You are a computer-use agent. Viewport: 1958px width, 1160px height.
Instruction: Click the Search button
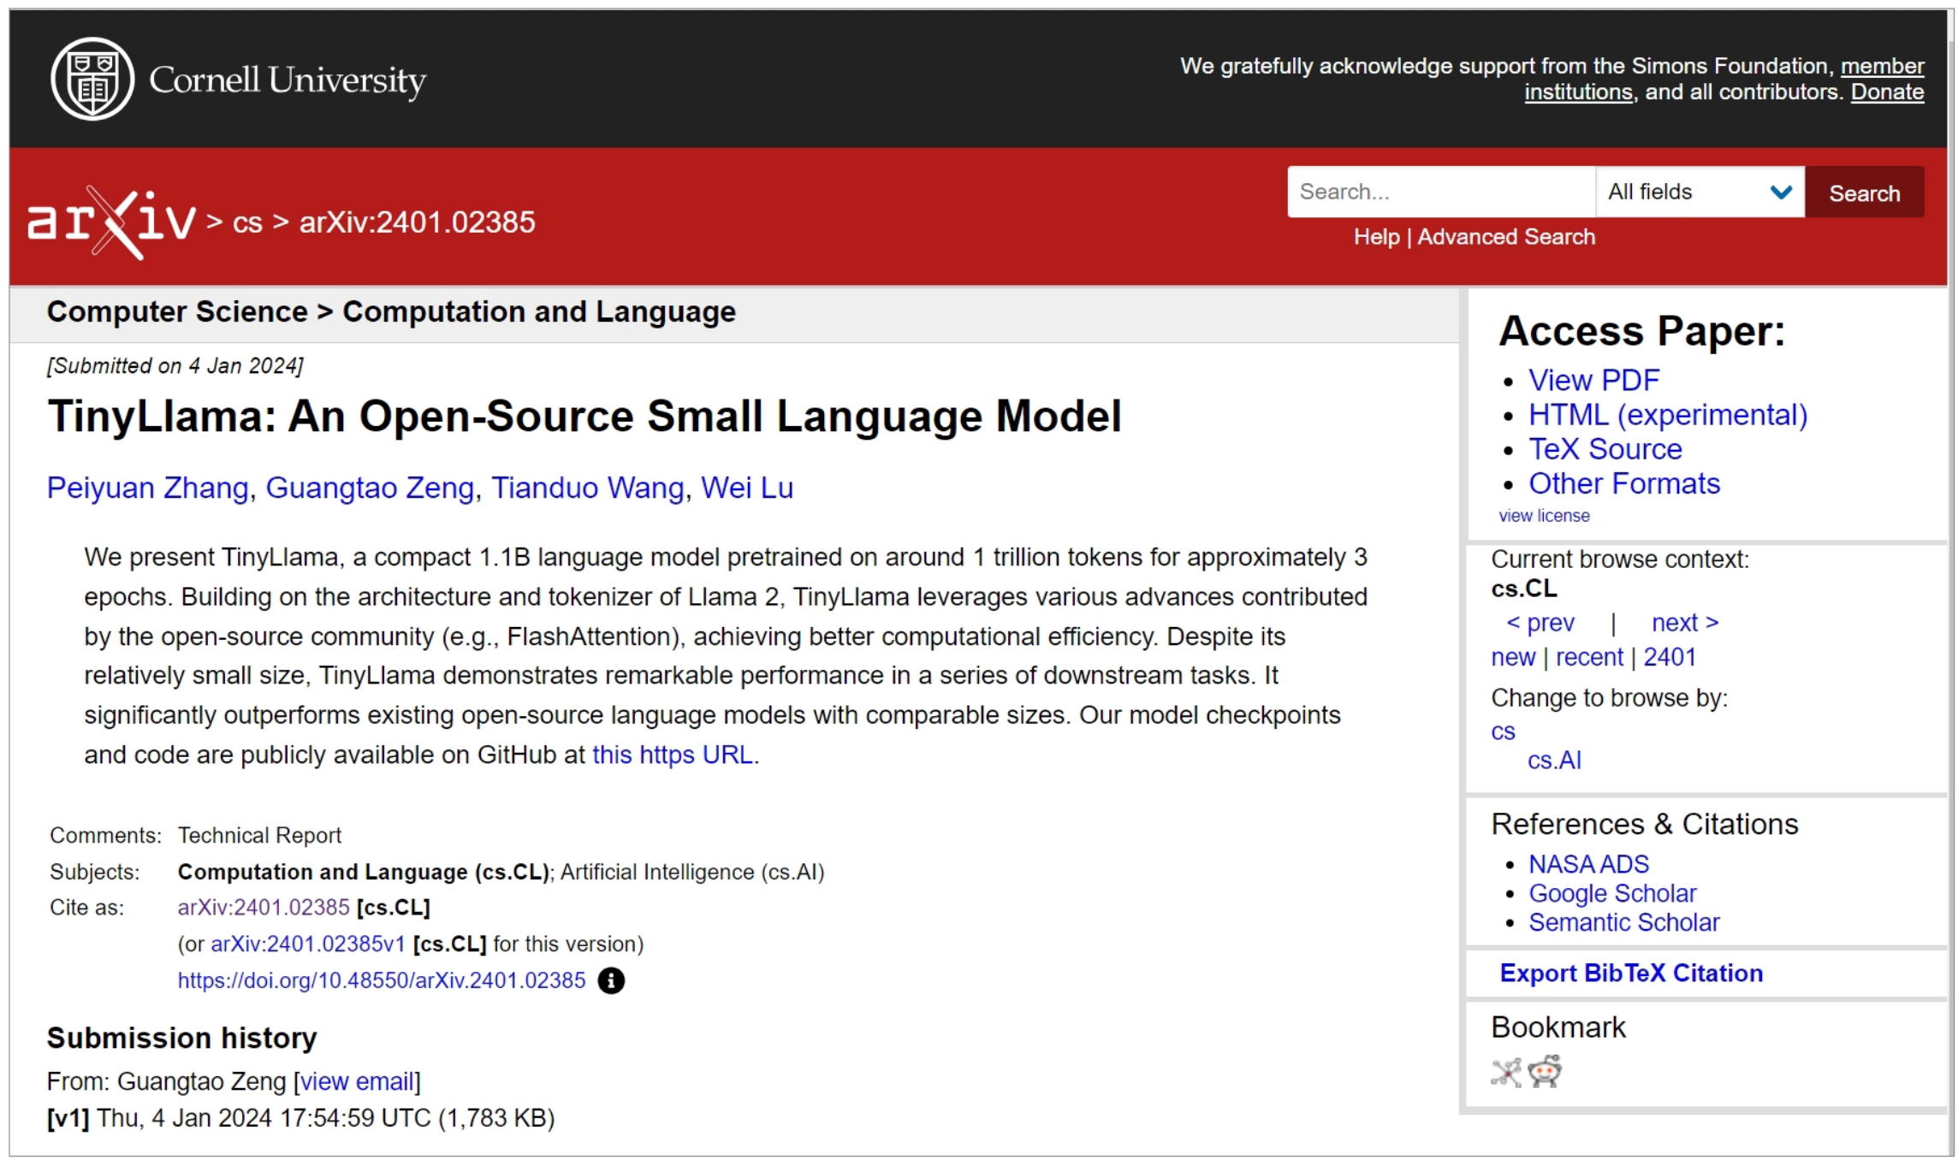click(1865, 192)
